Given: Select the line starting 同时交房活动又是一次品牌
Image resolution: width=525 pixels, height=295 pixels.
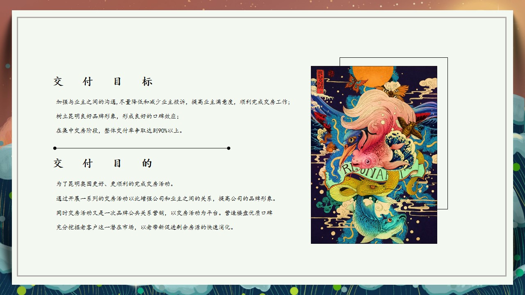Looking at the screenshot, I should [164, 213].
